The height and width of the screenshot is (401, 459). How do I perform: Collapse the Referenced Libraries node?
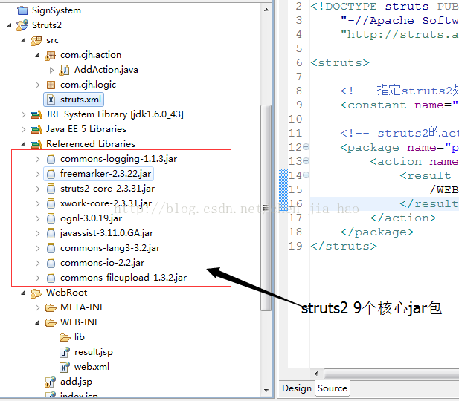[23, 144]
